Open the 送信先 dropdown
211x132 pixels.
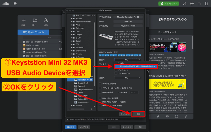[x=128, y=78]
